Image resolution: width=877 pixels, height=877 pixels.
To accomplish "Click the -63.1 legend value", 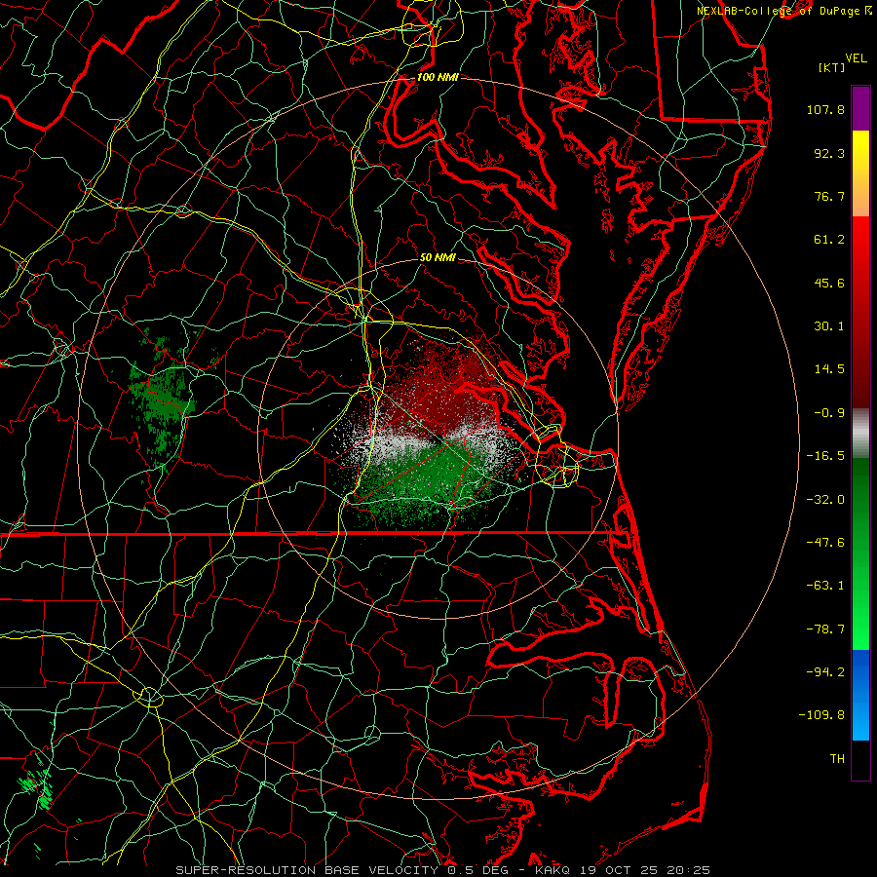I will [825, 586].
